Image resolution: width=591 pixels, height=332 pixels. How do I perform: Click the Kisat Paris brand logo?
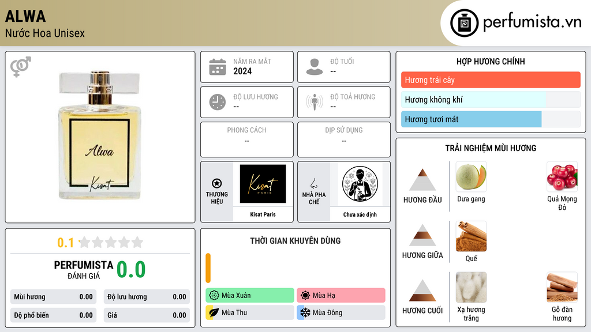click(x=263, y=184)
